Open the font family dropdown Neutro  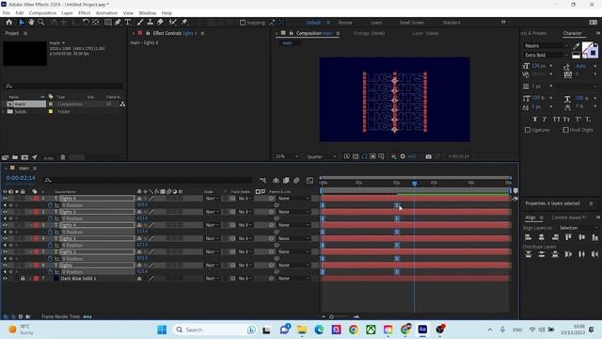(x=546, y=46)
